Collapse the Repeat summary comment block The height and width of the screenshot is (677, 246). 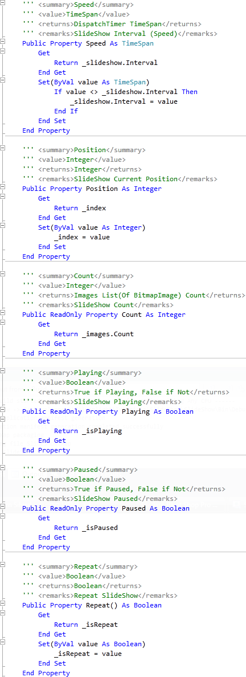[2, 564]
